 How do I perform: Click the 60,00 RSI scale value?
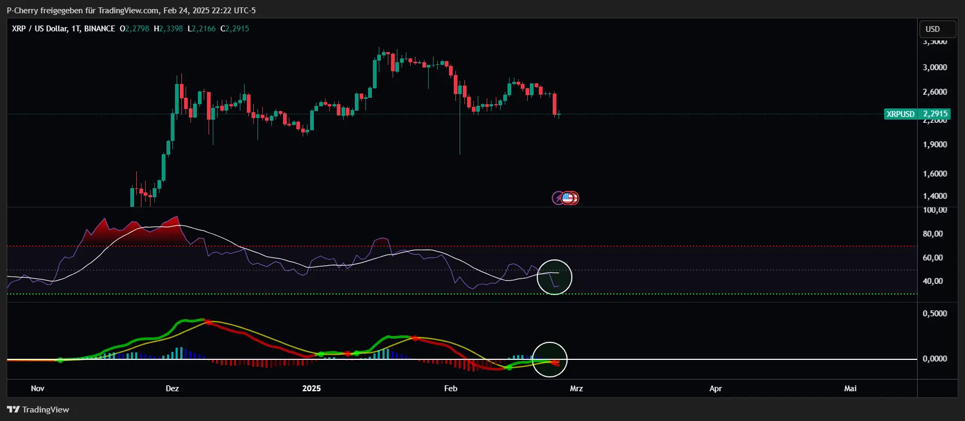pos(933,258)
